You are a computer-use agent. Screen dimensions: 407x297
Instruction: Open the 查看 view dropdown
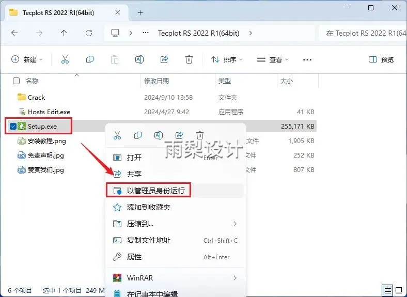coord(273,60)
